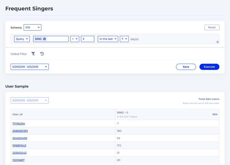Focus the SING event input field
The image size is (230, 165).
[x=51, y=39]
